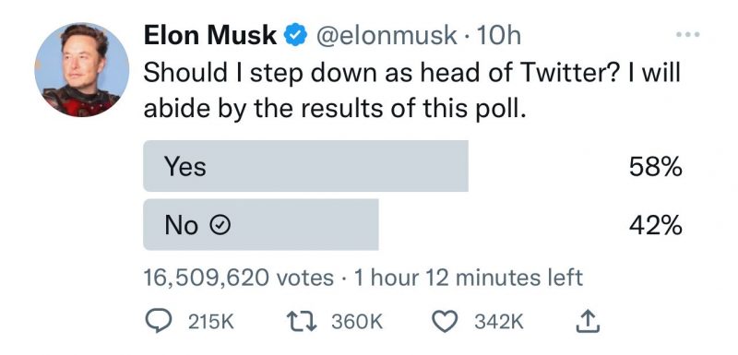Viewport: 738px width, 355px height.
Task: Click the blue verified checkmark badge
Action: [296, 36]
